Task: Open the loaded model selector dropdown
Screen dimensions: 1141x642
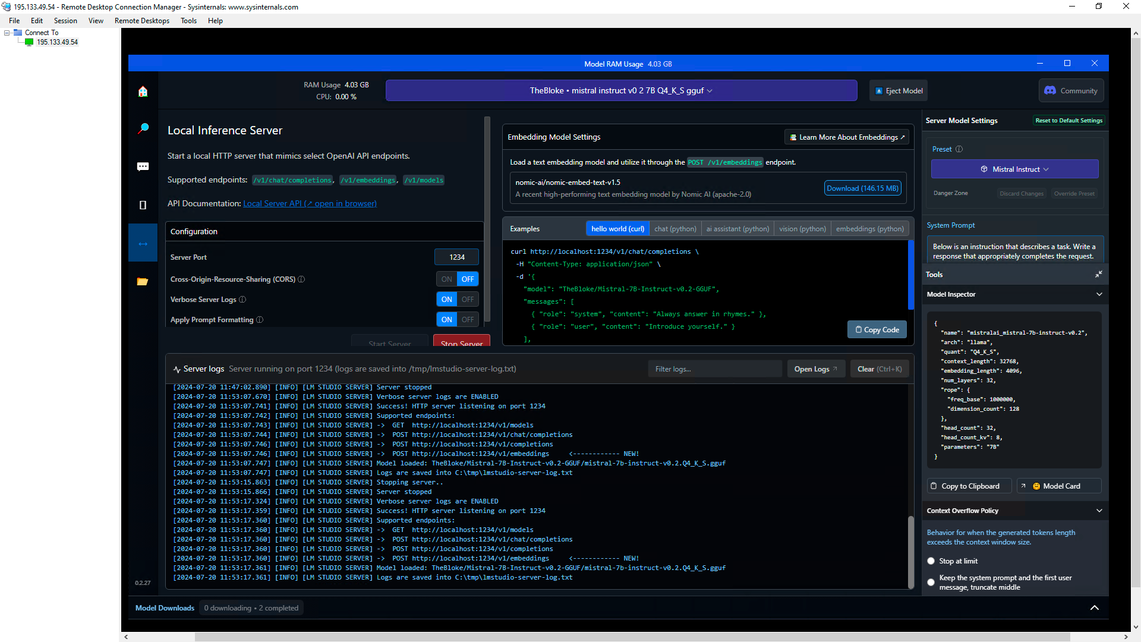Action: pyautogui.click(x=621, y=91)
